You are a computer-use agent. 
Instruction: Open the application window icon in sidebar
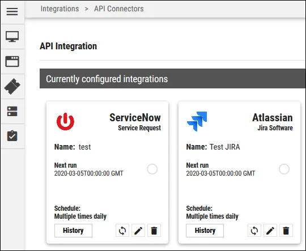tap(12, 62)
